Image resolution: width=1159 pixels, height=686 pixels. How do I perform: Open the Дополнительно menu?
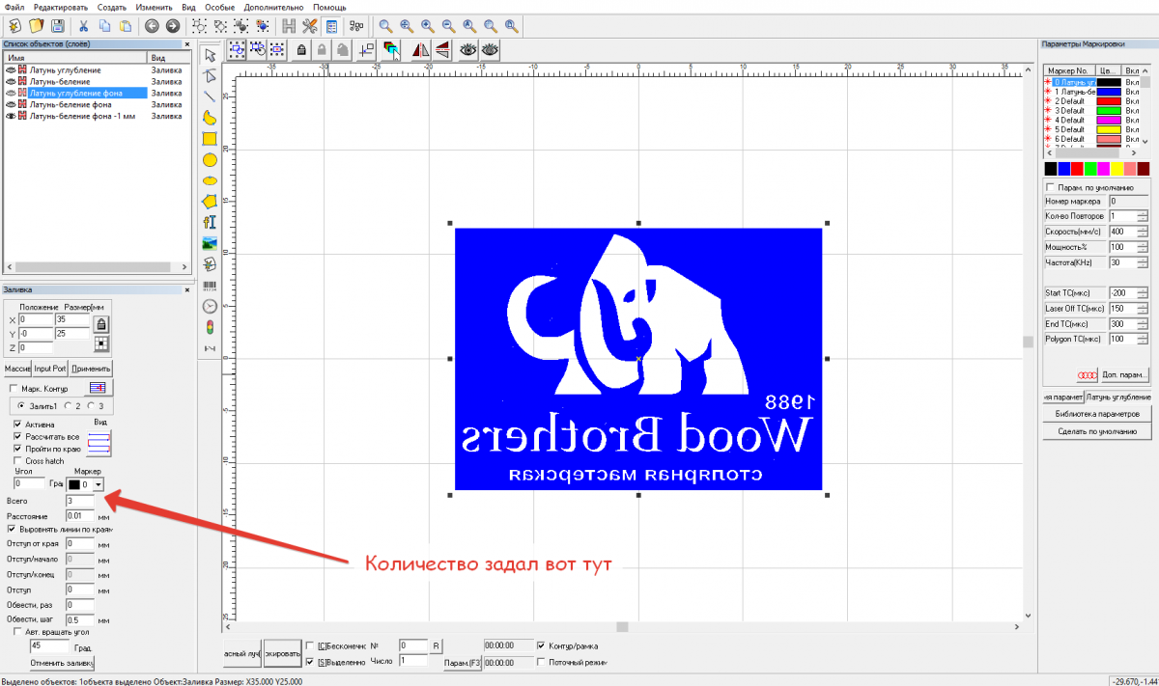click(x=274, y=7)
